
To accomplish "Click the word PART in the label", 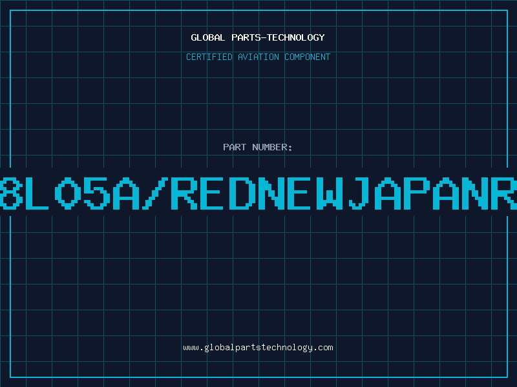I will point(235,147).
